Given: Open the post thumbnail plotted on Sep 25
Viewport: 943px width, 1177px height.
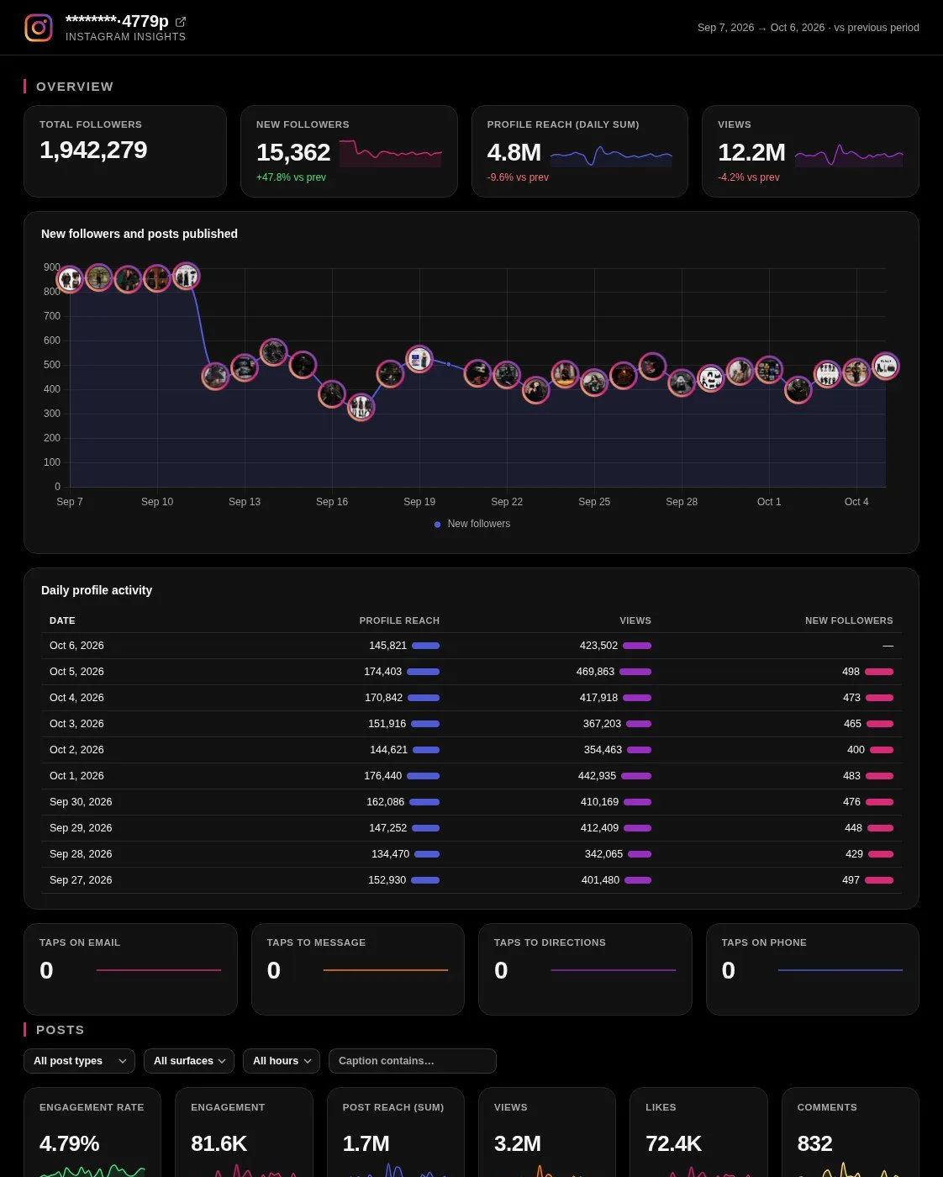Looking at the screenshot, I should point(594,383).
